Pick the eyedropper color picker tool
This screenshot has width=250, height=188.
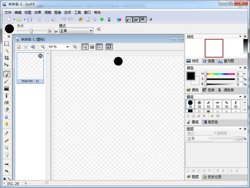[7, 133]
